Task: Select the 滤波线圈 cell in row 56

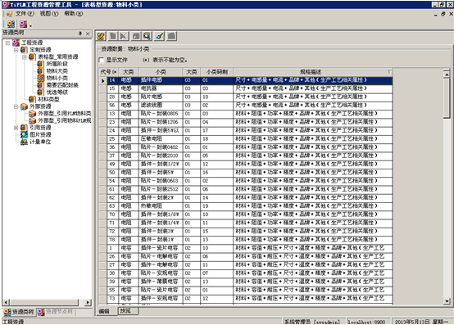Action: point(161,106)
